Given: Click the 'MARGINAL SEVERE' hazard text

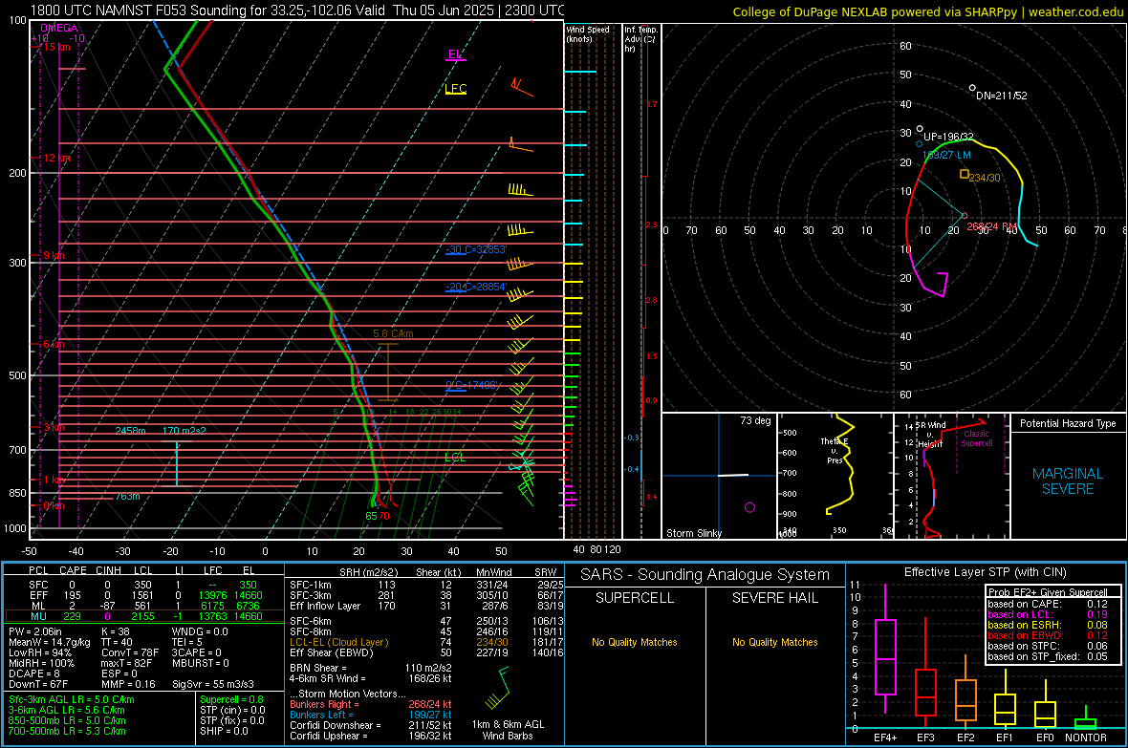Looking at the screenshot, I should (x=1068, y=481).
